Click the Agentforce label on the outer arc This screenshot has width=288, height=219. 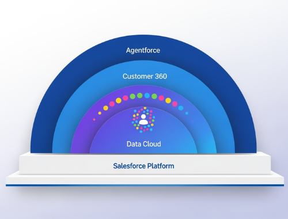click(143, 51)
